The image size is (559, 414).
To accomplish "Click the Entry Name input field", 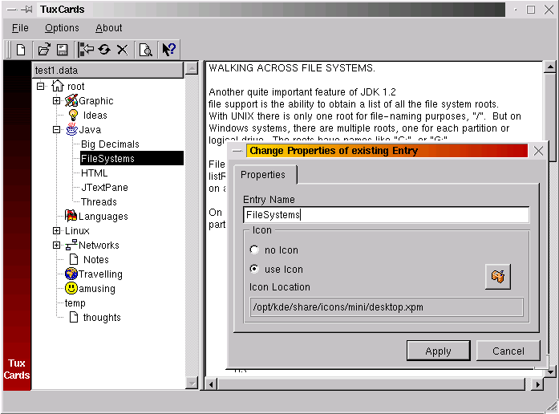I will click(386, 215).
